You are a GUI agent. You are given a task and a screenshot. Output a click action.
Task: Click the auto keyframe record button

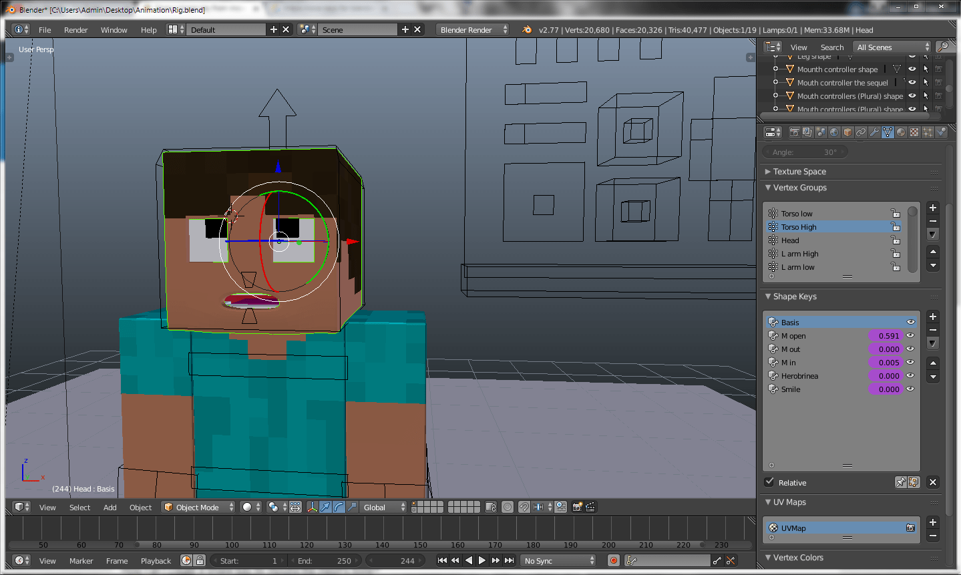pyautogui.click(x=614, y=560)
